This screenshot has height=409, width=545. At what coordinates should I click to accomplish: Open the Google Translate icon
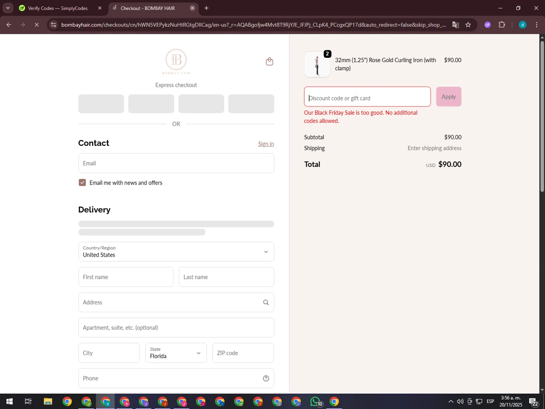[455, 25]
